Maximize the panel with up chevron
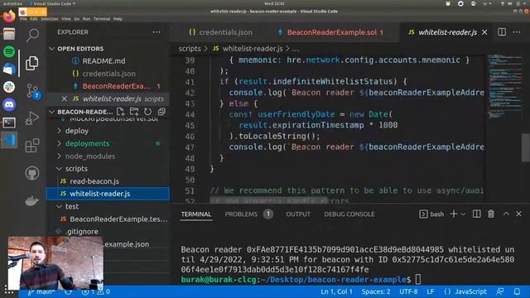The image size is (530, 298). pos(506,214)
